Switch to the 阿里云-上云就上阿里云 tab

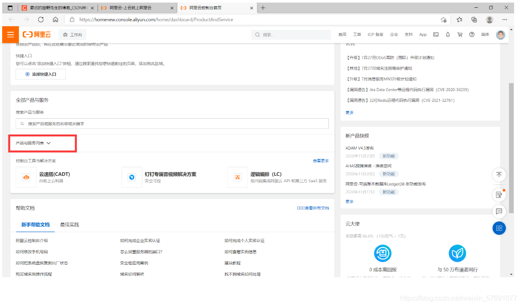[x=137, y=8]
